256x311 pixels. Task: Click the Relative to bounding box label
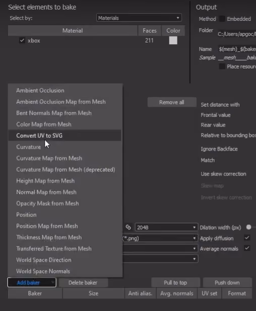pos(228,135)
